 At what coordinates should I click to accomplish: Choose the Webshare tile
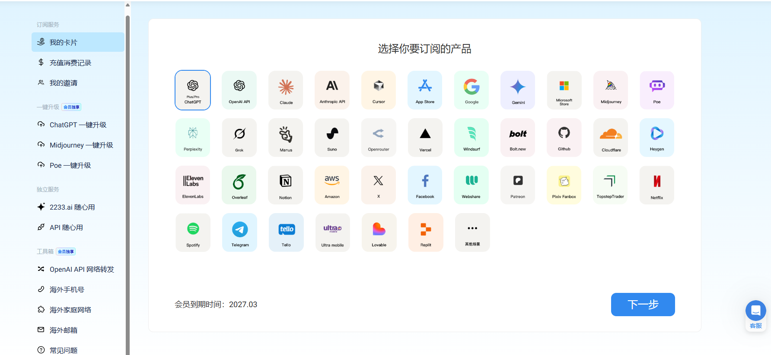click(x=472, y=185)
